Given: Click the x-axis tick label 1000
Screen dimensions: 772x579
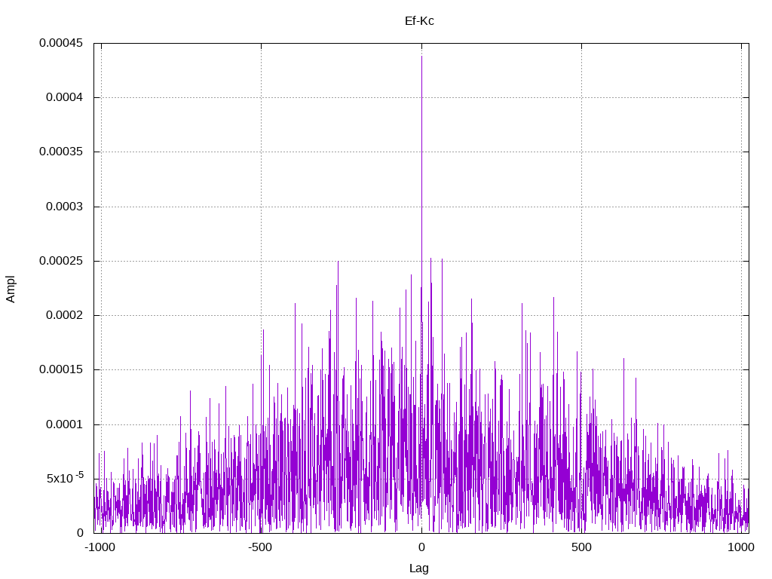Looking at the screenshot, I should pyautogui.click(x=741, y=547).
